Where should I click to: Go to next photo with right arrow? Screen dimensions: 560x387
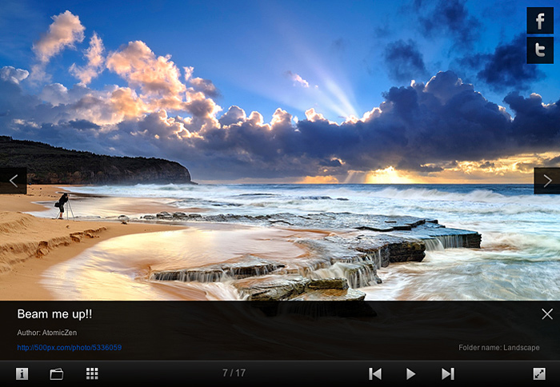[546, 181]
